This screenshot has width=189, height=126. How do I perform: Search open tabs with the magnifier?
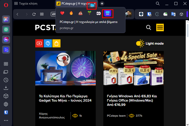click(158, 4)
